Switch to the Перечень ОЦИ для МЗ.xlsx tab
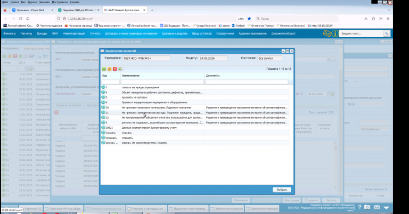This screenshot has width=409, height=214. tap(78, 10)
